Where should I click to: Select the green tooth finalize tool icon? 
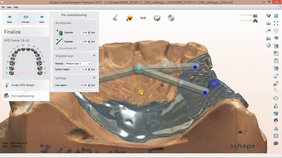[157, 18]
